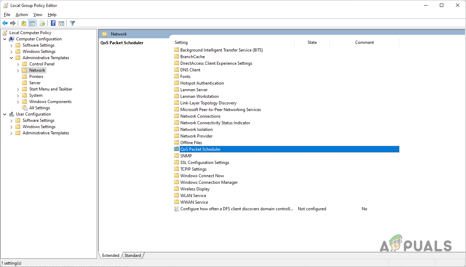Collapse Administrative Templates under Computer Configuration
The height and width of the screenshot is (267, 466).
point(12,58)
